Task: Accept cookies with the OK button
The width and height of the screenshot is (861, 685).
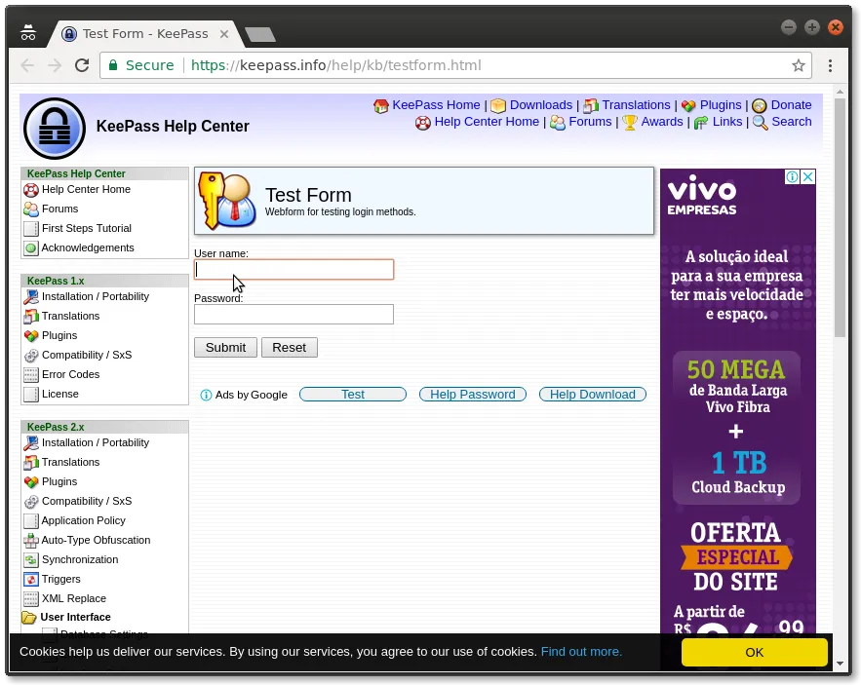Action: [754, 653]
